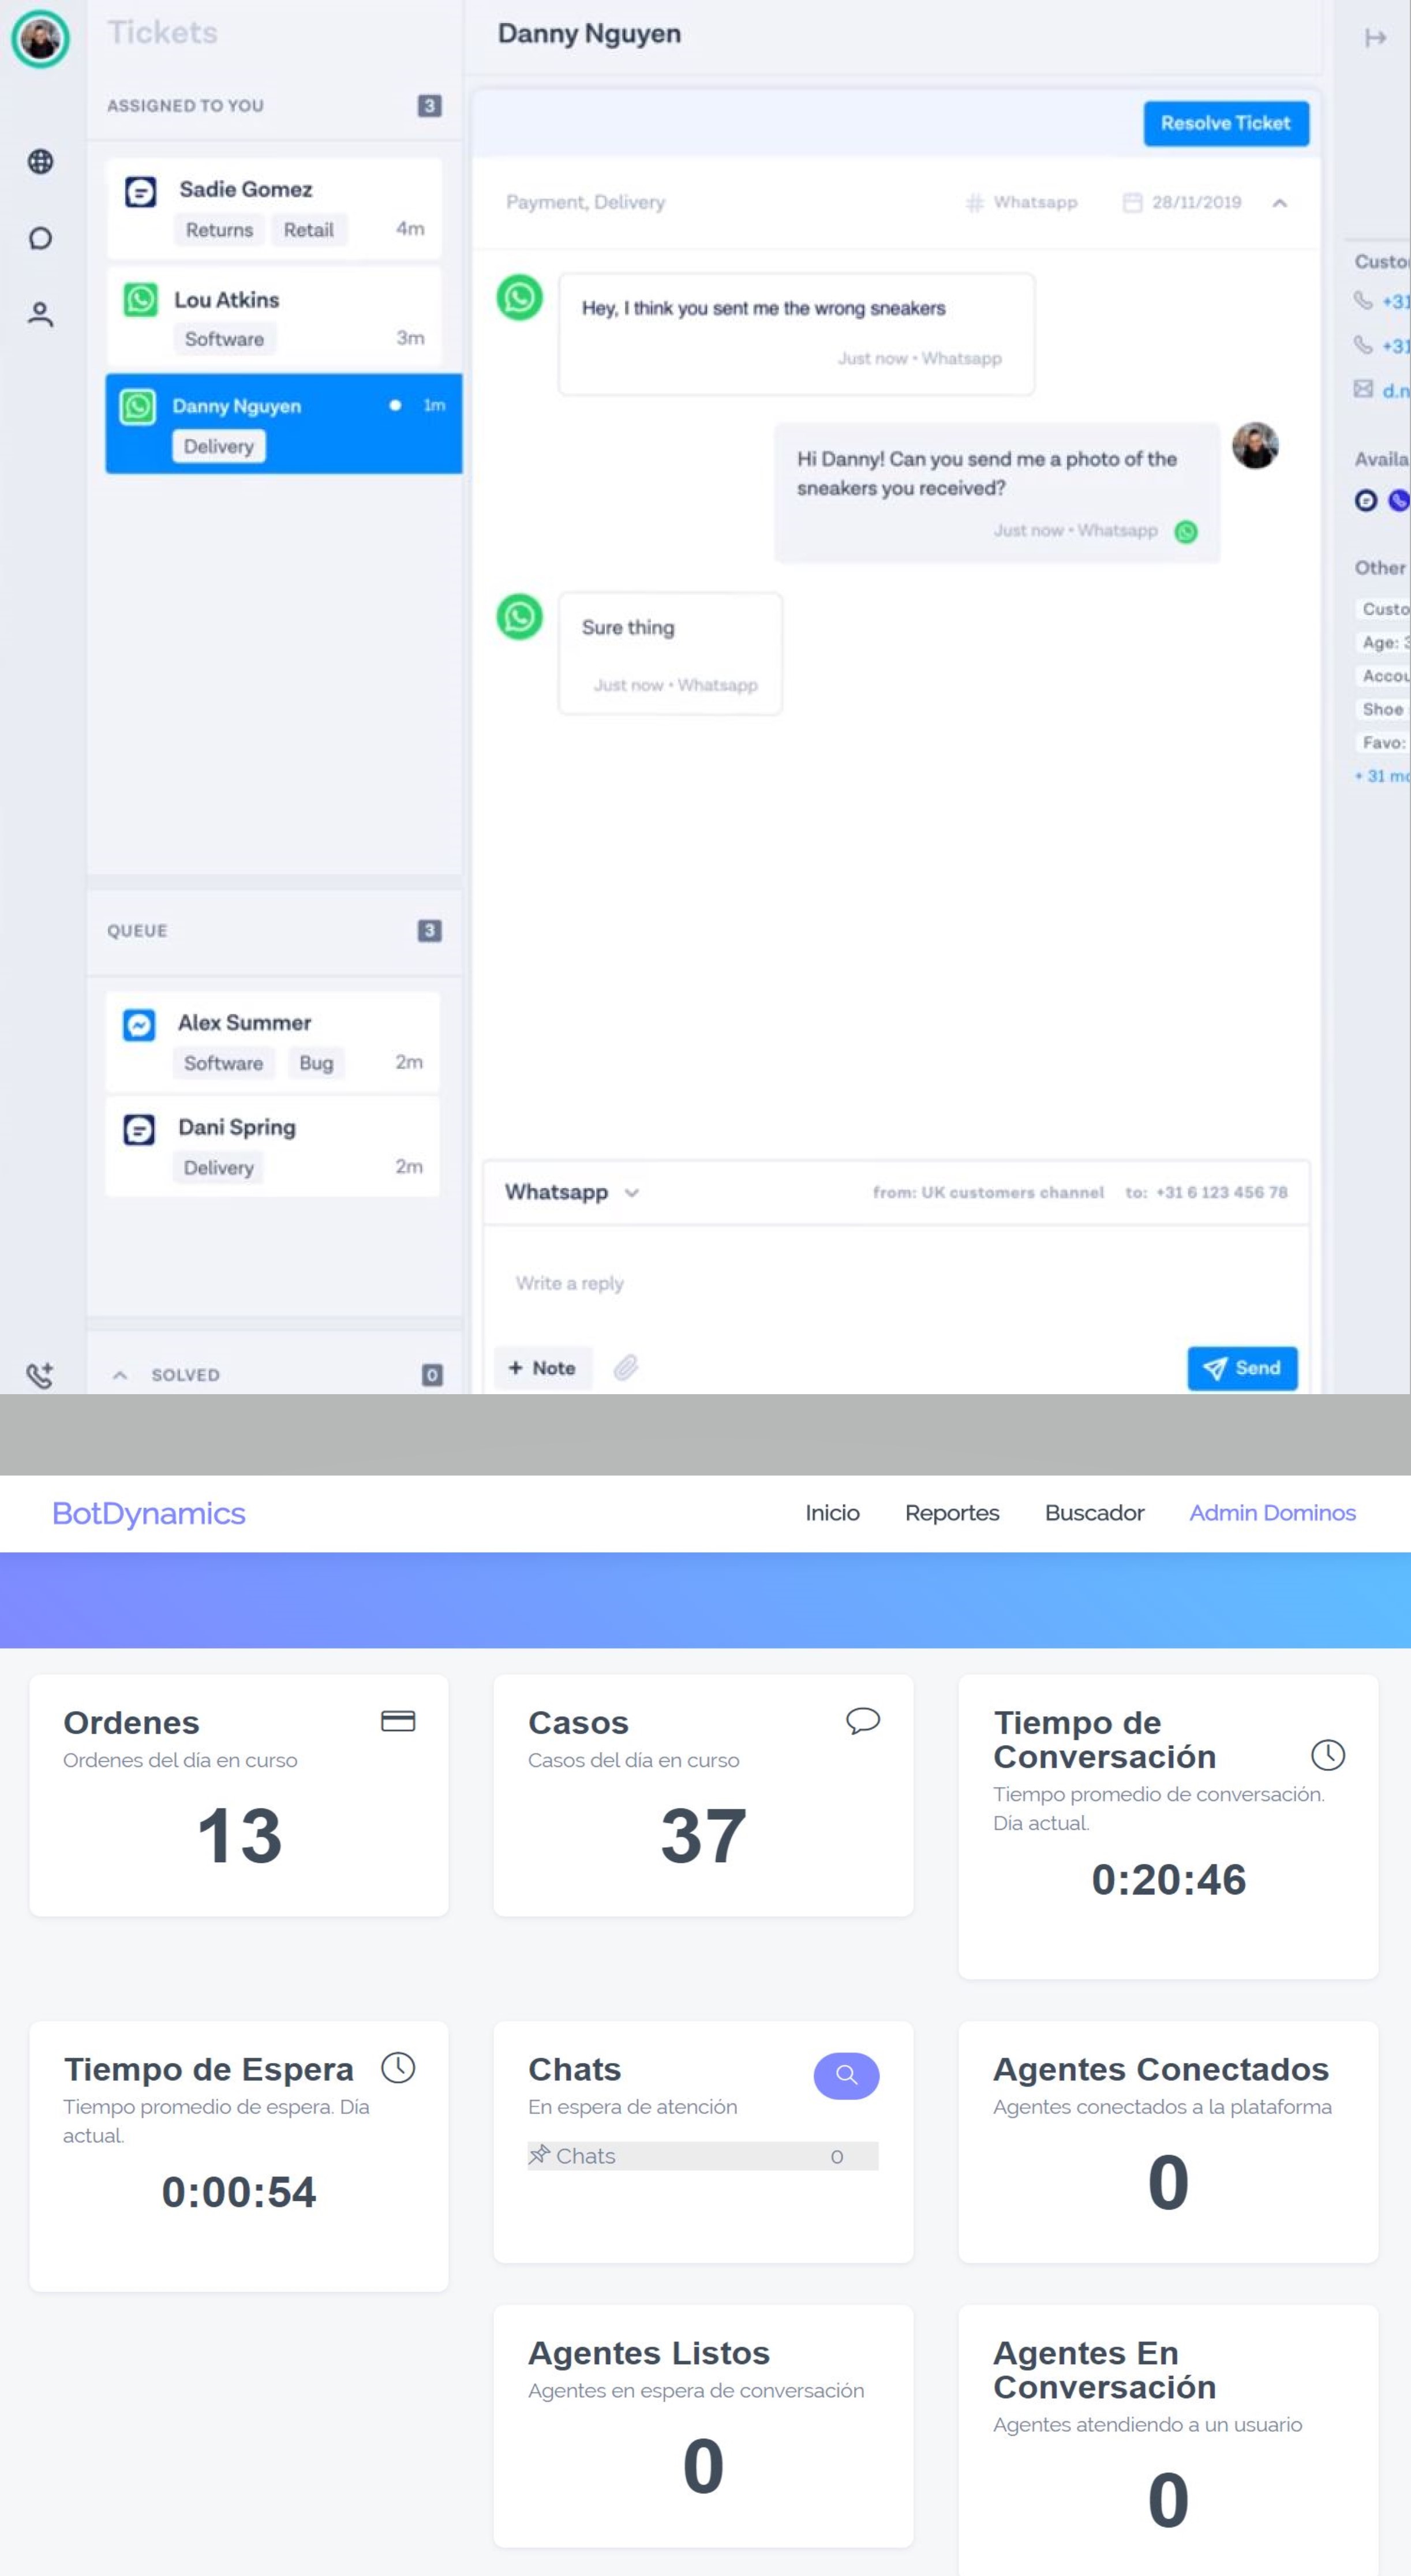Collapse the ticket details with the chevron near 28/11/2019
Viewport: 1411px width, 2576px height.
[x=1281, y=202]
